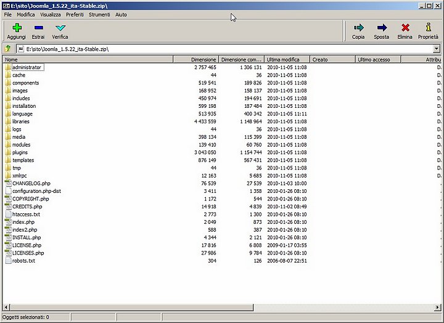Open the Visualizza menu
Image resolution: width=444 pixels, height=323 pixels.
[51, 14]
